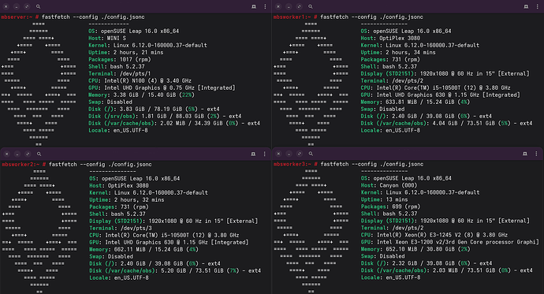Click the 'Host: MINI S' line
Image resolution: width=544 pixels, height=294 pixels.
point(107,38)
